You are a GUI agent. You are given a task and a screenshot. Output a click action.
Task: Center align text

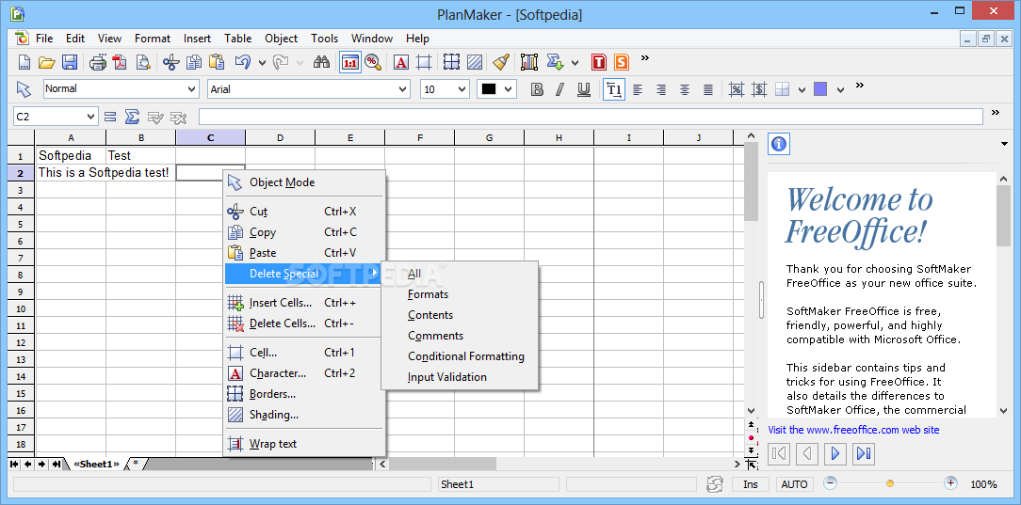[x=685, y=89]
